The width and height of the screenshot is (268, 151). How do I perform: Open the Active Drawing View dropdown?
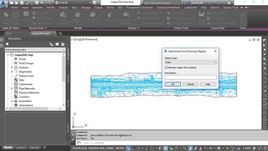(x=35, y=49)
